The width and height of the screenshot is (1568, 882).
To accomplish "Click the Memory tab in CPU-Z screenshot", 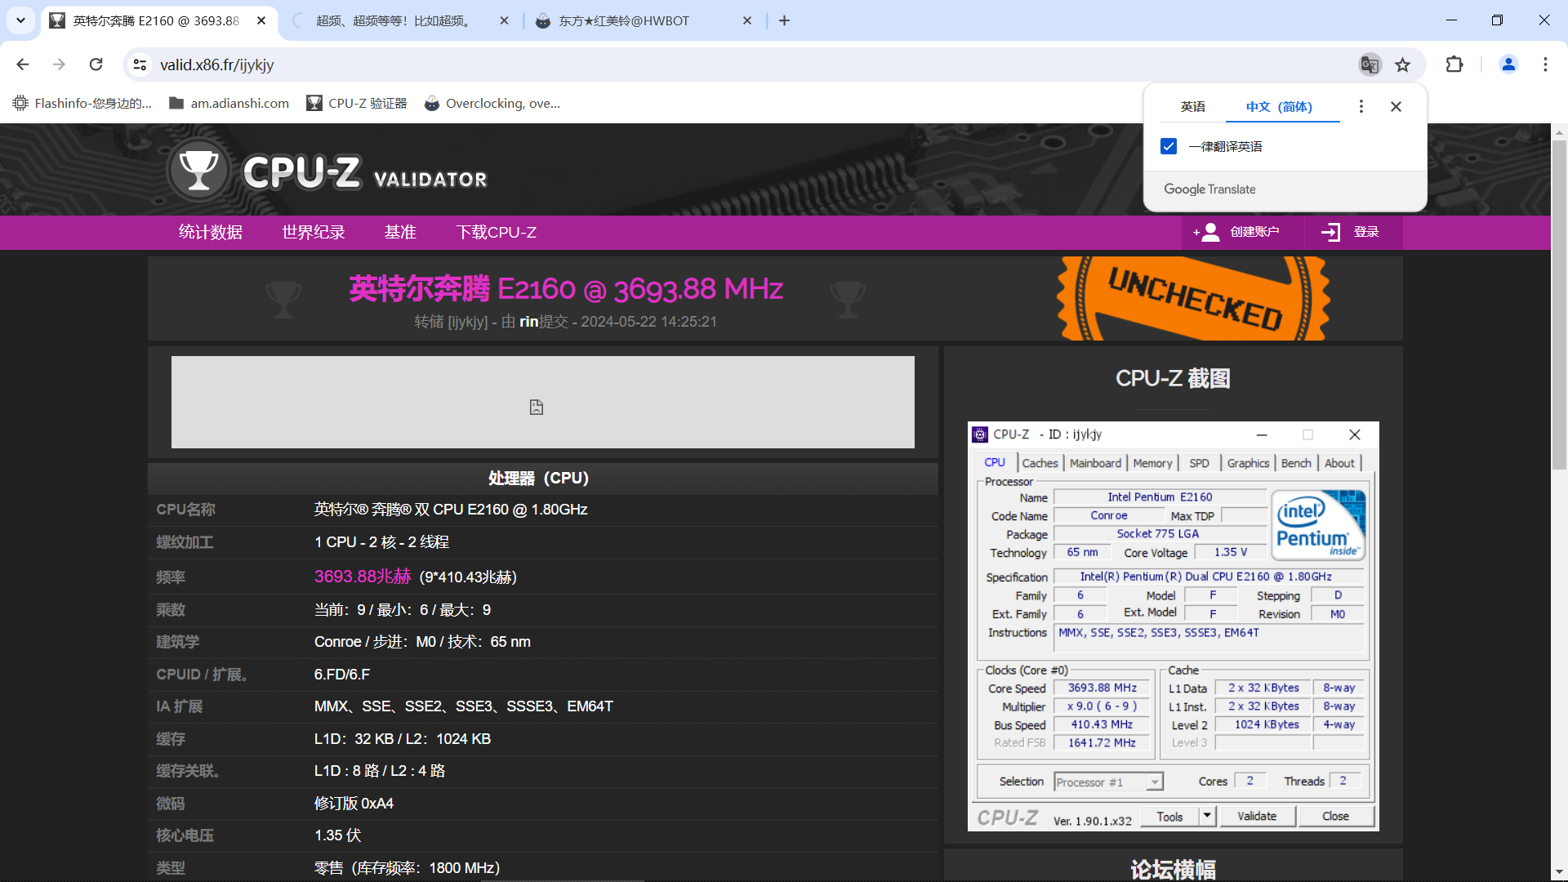I will pyautogui.click(x=1152, y=463).
